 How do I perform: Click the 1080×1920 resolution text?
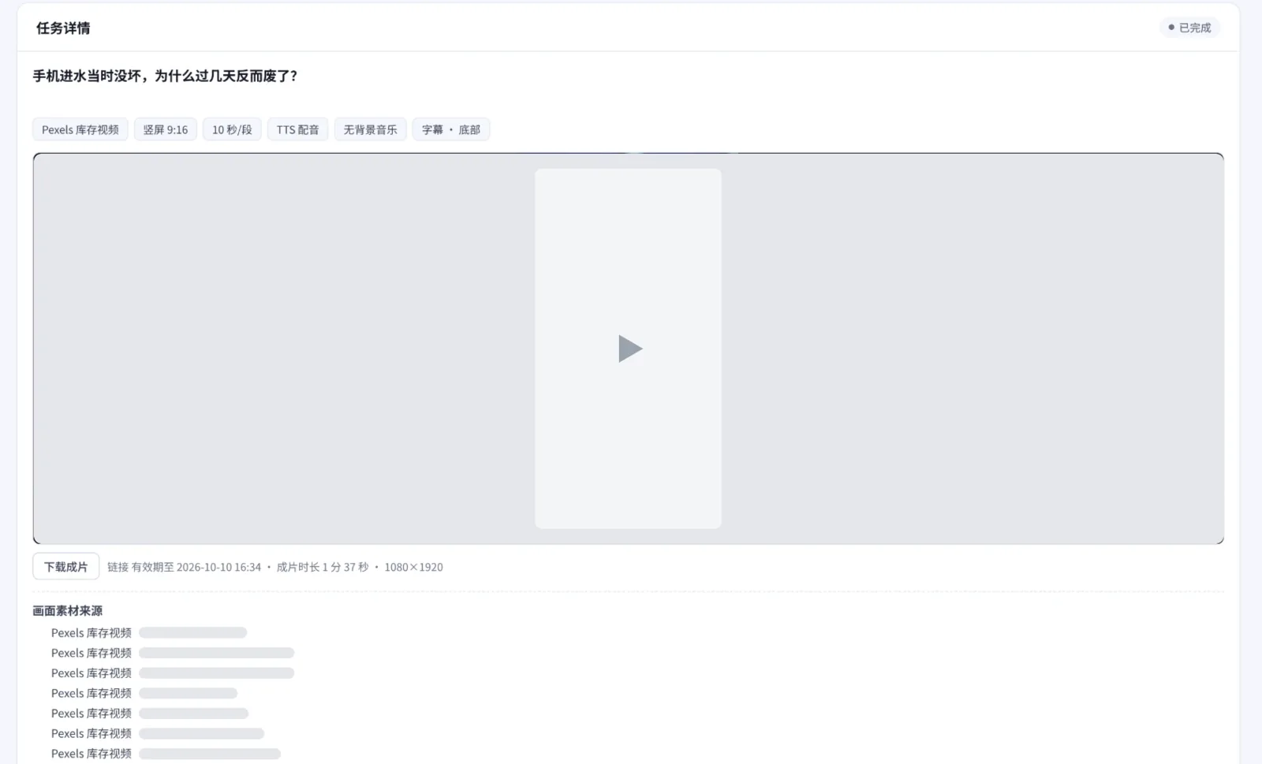click(413, 568)
